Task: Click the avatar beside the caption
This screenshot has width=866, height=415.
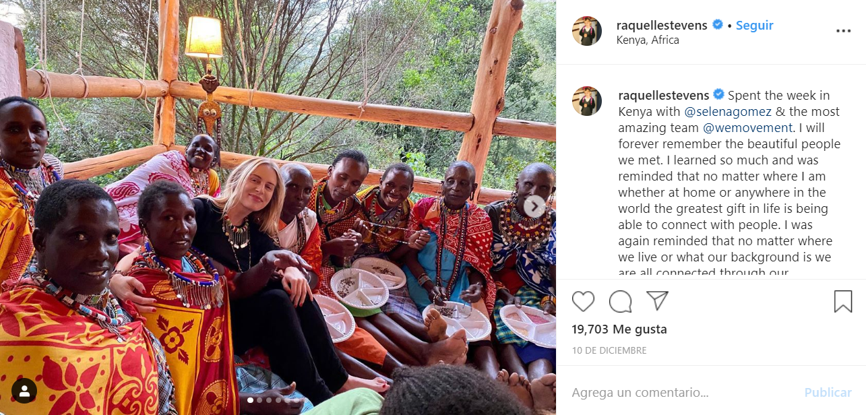Action: 587,101
